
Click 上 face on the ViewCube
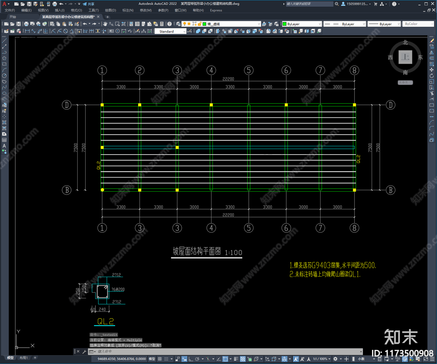click(405, 57)
